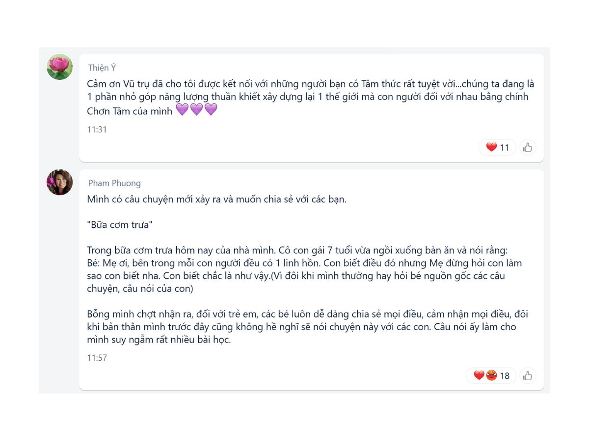Open the reactions pill showing 18

click(491, 375)
